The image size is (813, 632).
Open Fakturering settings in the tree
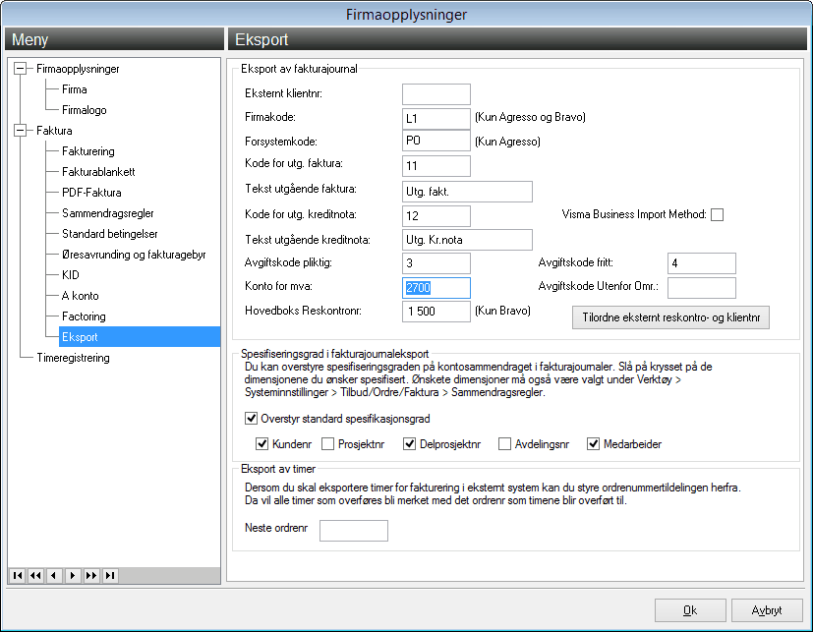(88, 150)
